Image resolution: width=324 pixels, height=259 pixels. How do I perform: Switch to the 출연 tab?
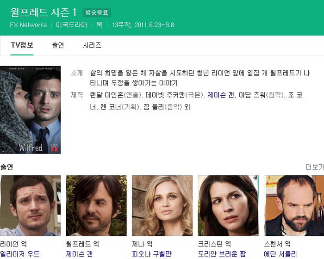tap(58, 45)
